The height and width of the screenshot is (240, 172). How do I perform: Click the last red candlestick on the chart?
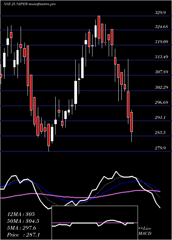tap(131, 122)
